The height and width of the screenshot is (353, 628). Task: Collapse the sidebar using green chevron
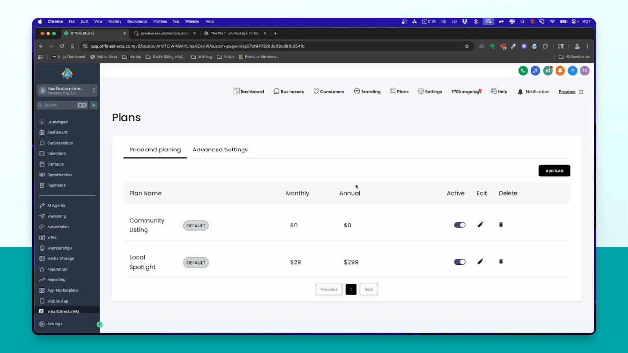99,324
